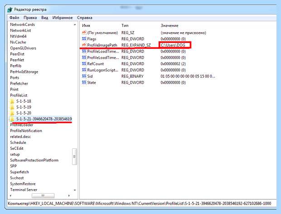Click the S-1-5-18 folder icon
Image resolution: width=281 pixels, height=214 pixels.
point(12,101)
